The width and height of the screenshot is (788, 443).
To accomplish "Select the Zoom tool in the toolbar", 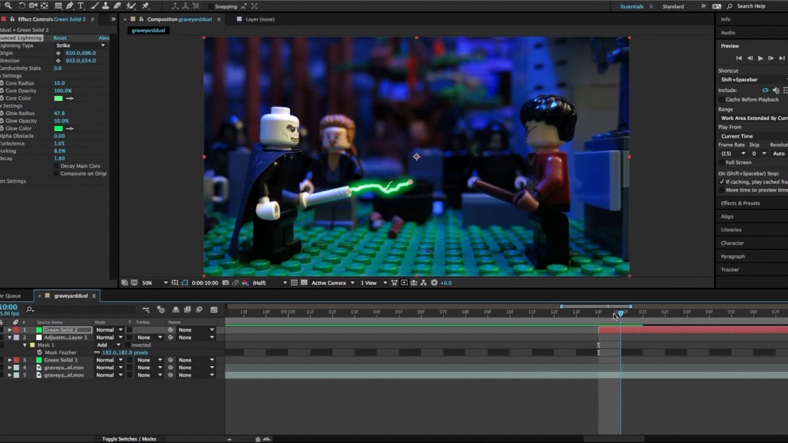I will (x=8, y=6).
